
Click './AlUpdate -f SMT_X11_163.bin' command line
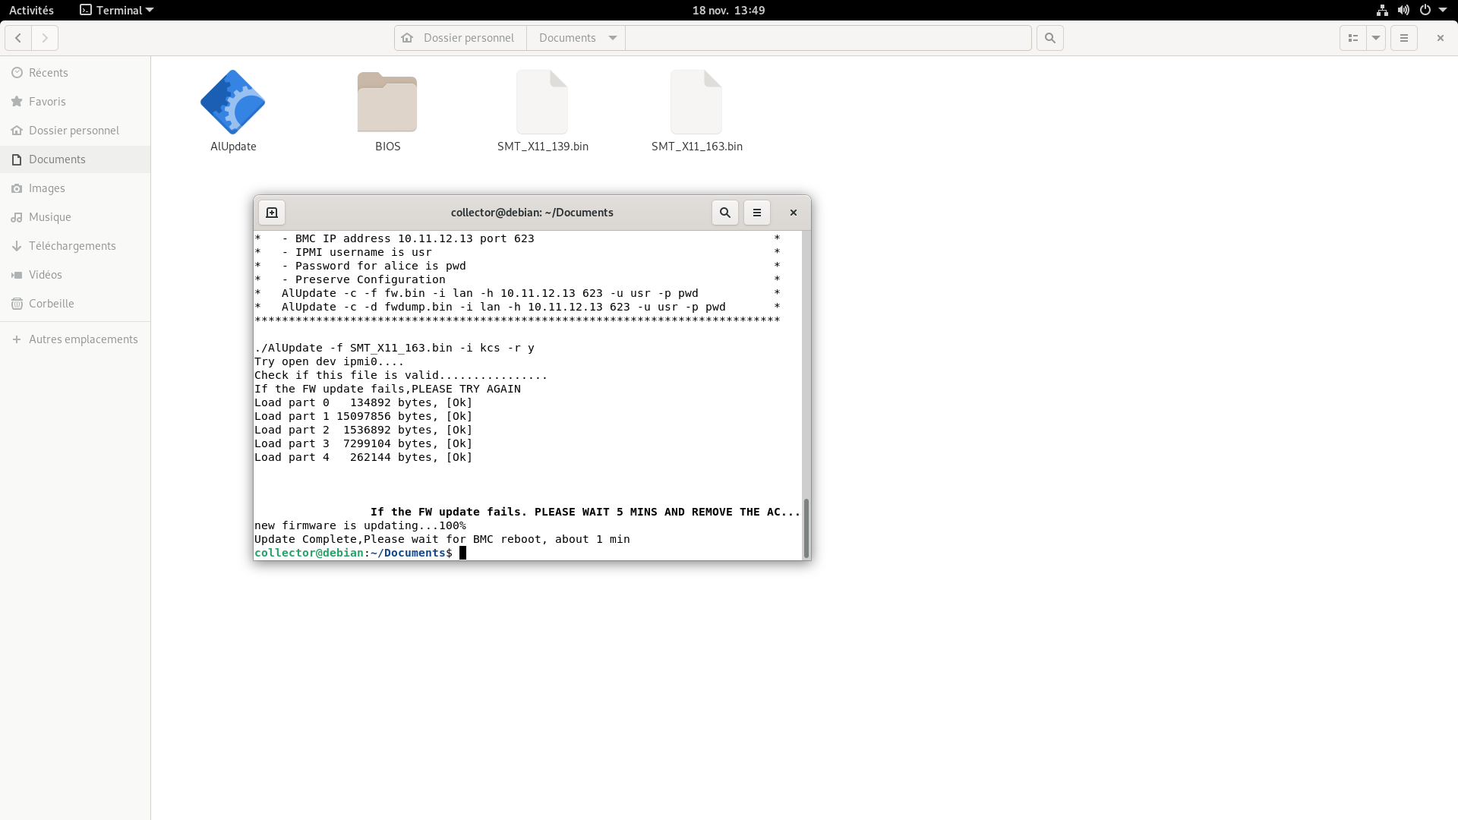[394, 348]
